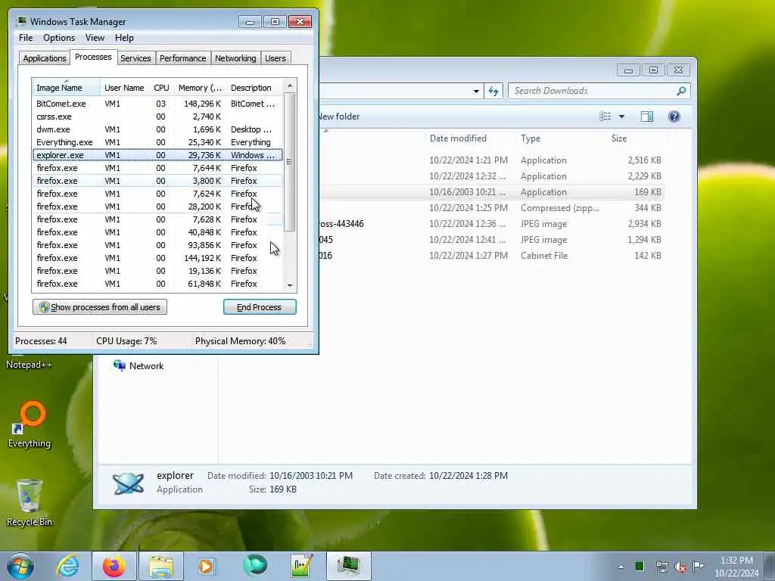The image size is (775, 581).
Task: Launch Windows Media Player from taskbar
Action: (x=207, y=566)
